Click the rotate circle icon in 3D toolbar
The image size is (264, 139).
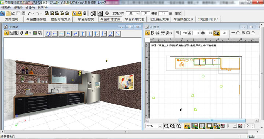48,34
